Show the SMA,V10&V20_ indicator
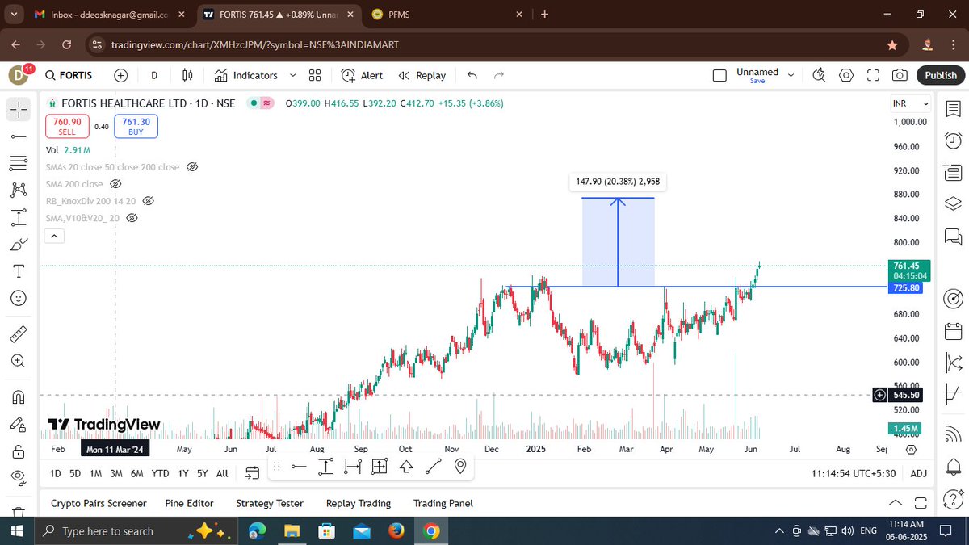Viewport: 969px width, 545px height. (132, 218)
